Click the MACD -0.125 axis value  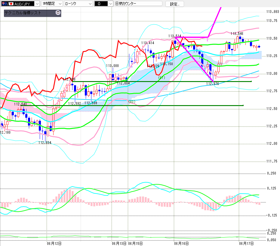coord(271,215)
